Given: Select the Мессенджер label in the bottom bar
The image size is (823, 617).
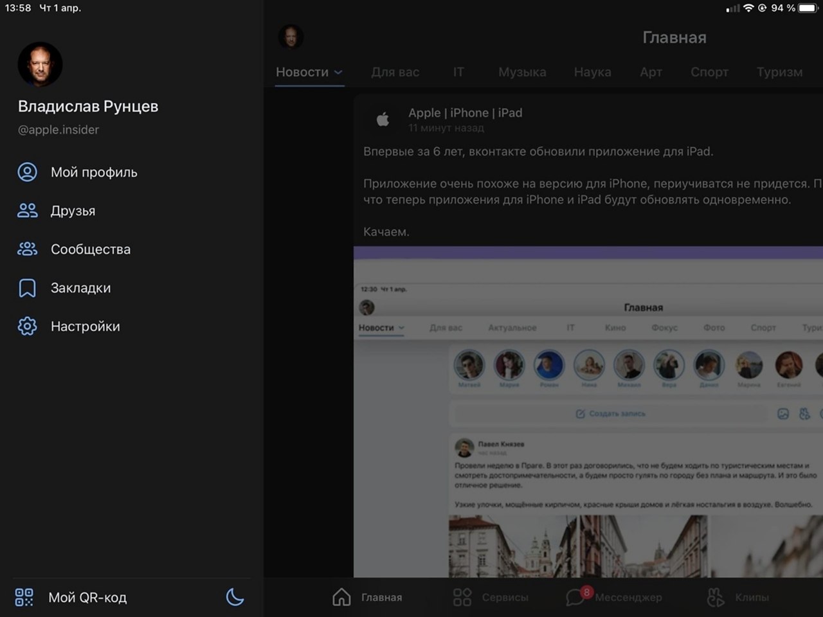Looking at the screenshot, I should click(628, 598).
